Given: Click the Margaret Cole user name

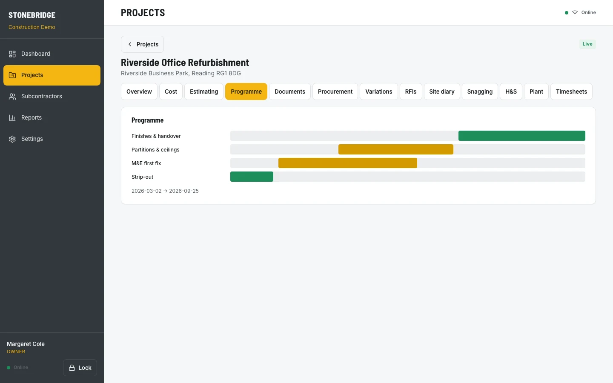Looking at the screenshot, I should [x=26, y=344].
